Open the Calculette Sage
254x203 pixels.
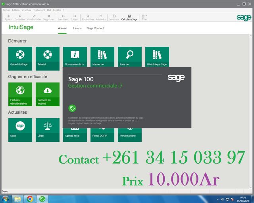129,17
